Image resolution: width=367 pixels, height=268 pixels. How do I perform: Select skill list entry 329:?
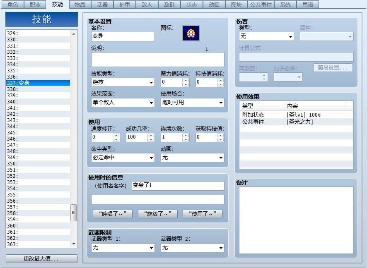[x=38, y=33]
